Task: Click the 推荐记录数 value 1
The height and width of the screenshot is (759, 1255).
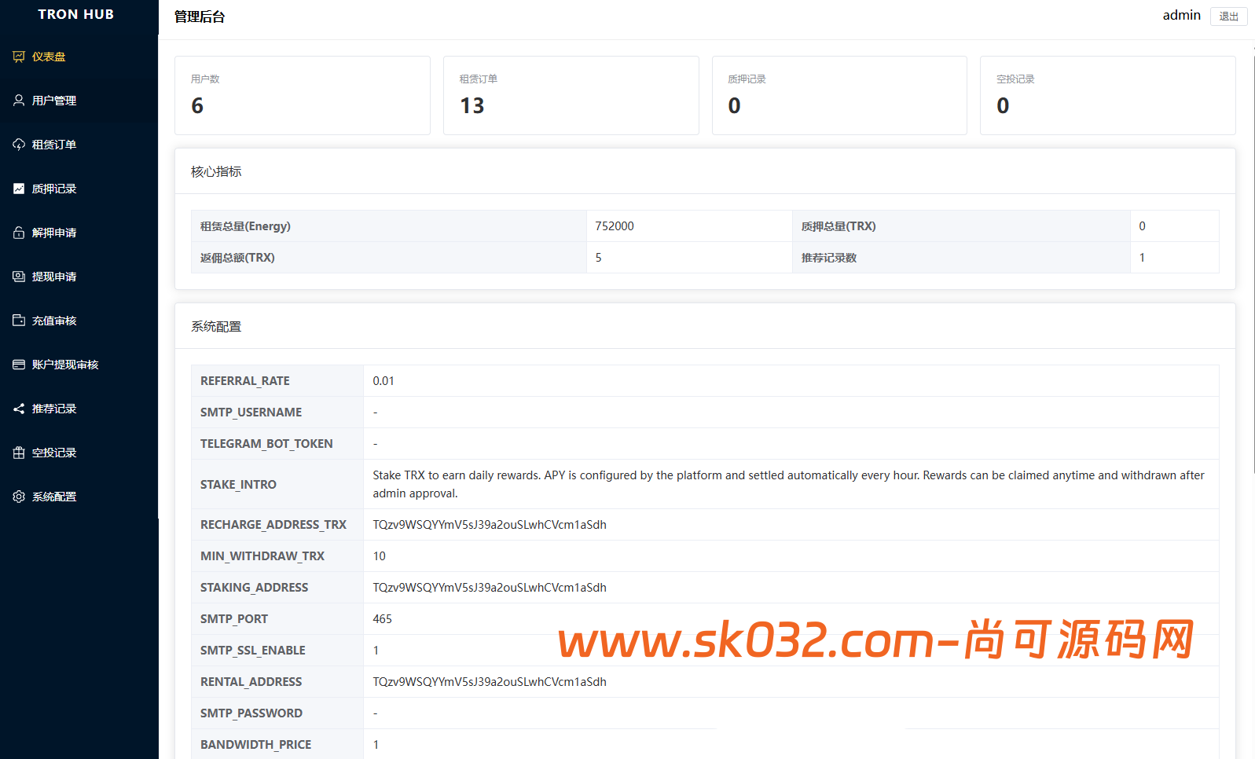Action: tap(1142, 258)
